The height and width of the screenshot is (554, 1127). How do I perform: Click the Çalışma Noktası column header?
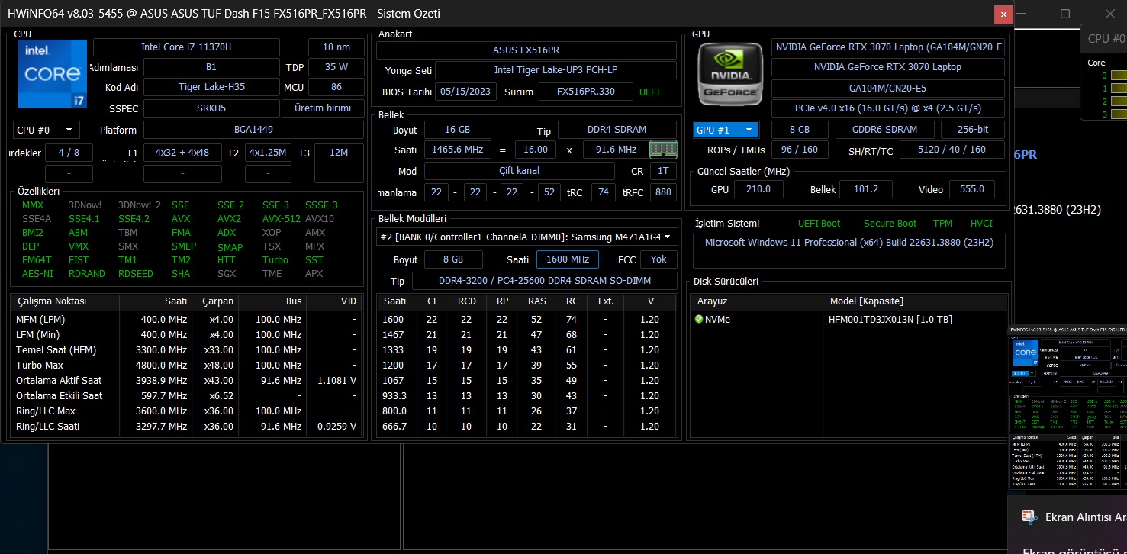(x=65, y=301)
